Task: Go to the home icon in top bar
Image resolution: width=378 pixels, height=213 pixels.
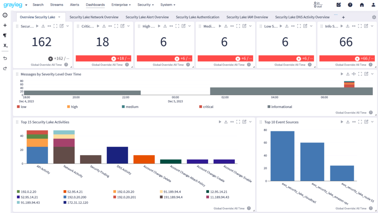Action: click(362, 5)
